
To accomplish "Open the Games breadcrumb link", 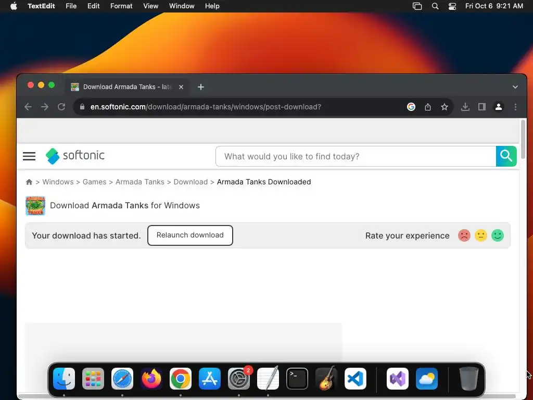I will (x=95, y=182).
